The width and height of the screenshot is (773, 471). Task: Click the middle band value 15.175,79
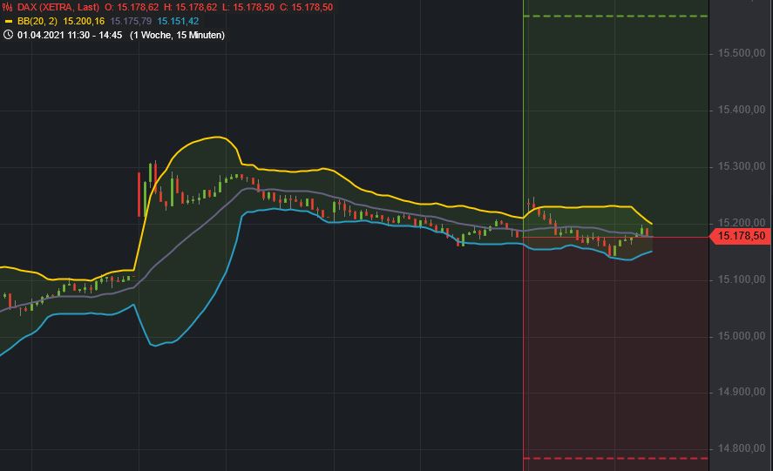pos(131,21)
